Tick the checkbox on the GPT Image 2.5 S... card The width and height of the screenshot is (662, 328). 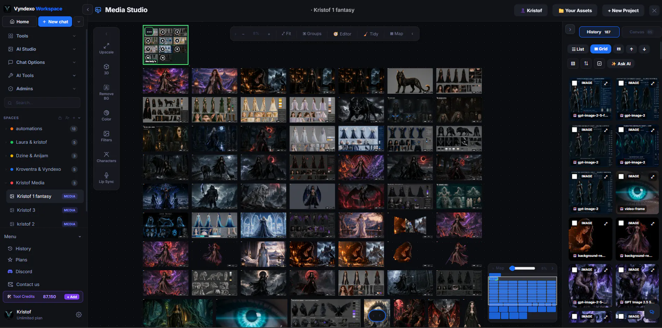coord(621,270)
